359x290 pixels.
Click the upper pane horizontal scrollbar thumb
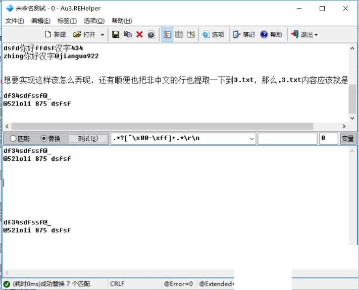[162, 126]
